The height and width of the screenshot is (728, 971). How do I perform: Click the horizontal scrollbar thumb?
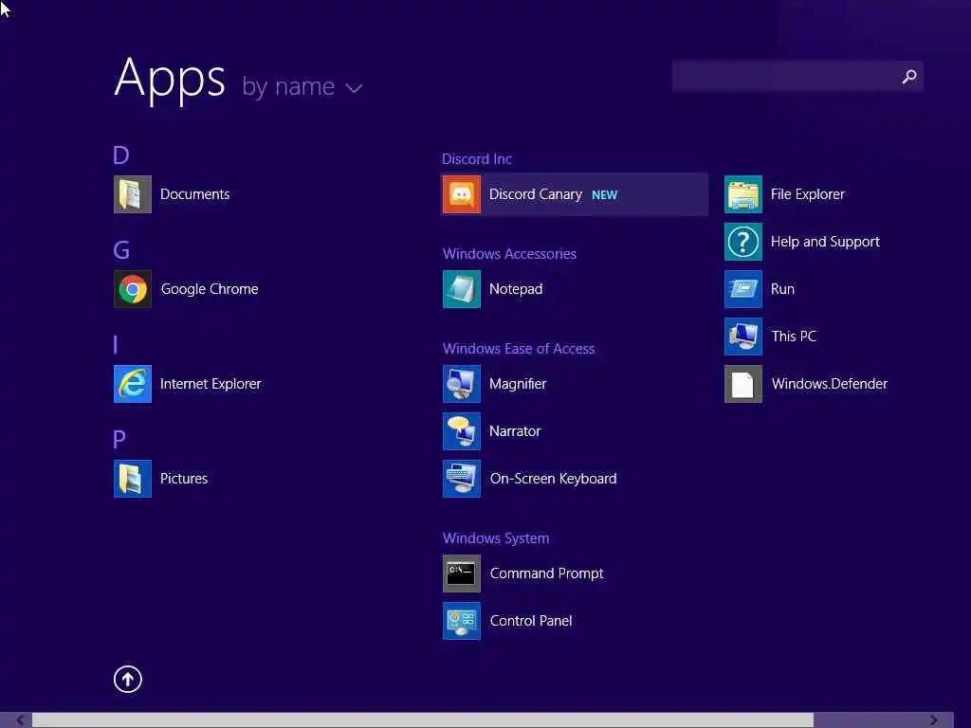click(422, 720)
